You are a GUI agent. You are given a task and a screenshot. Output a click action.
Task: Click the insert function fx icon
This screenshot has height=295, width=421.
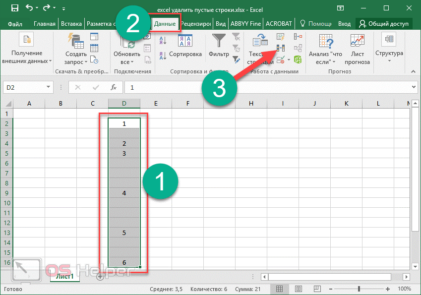tap(114, 87)
